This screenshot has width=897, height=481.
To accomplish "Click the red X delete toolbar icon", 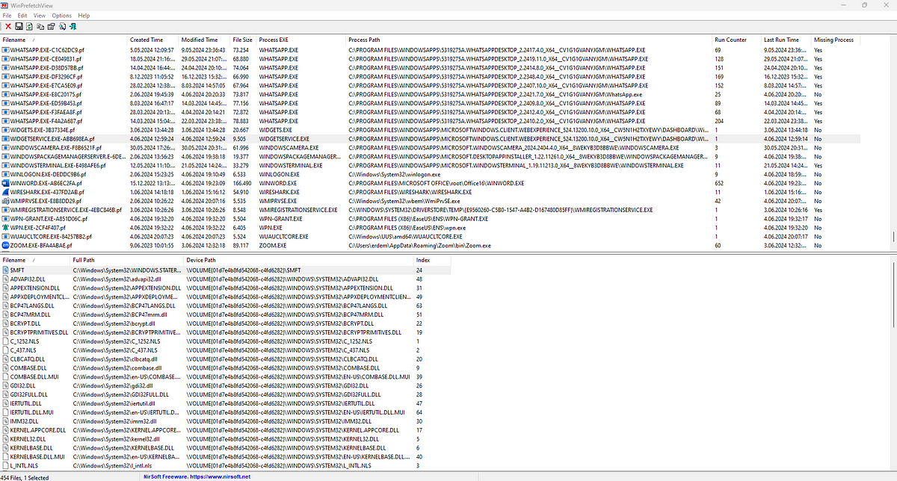I will [x=7, y=26].
